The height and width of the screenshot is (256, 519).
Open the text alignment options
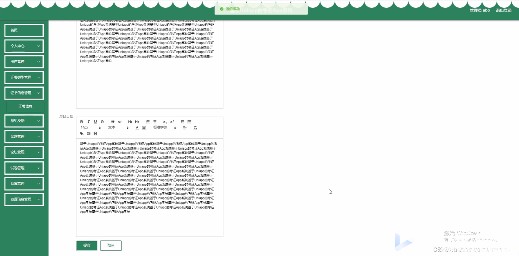(185, 128)
